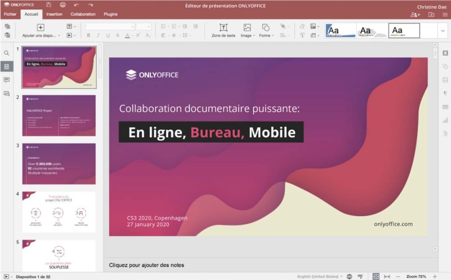
Task: Click the Paste icon in toolbar
Action: [7, 35]
